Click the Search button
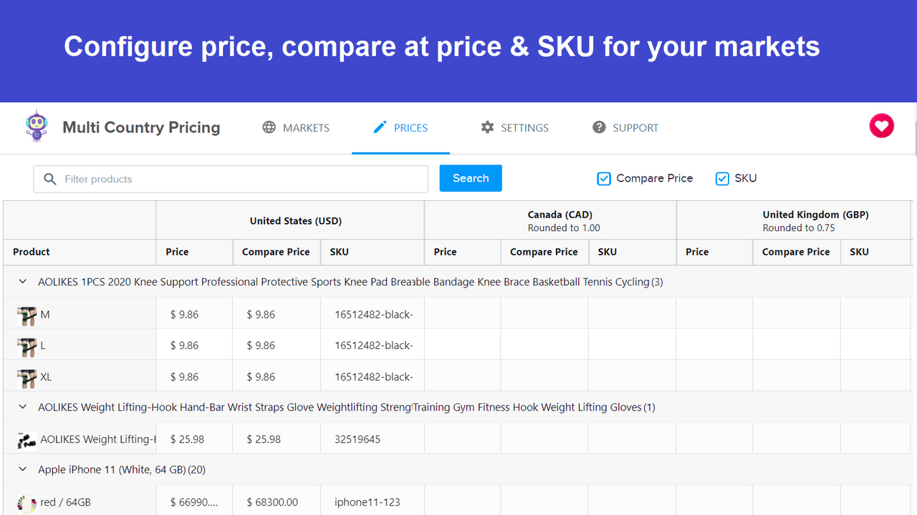 tap(470, 178)
